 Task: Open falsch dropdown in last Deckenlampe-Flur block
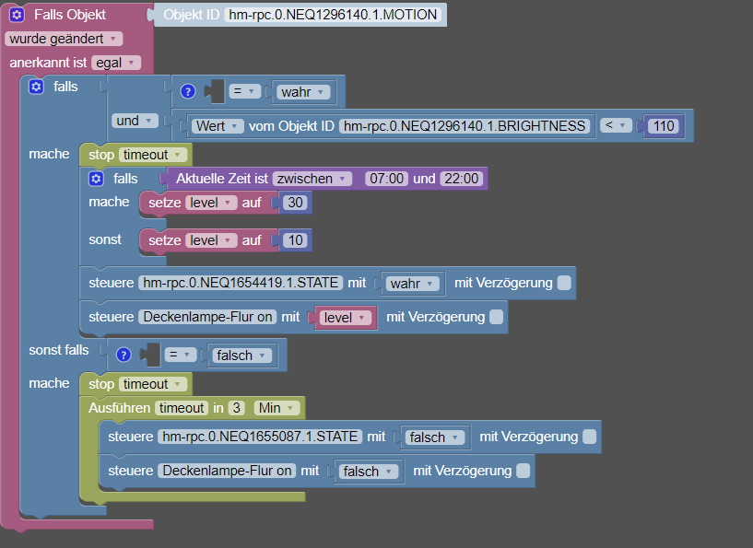[369, 472]
